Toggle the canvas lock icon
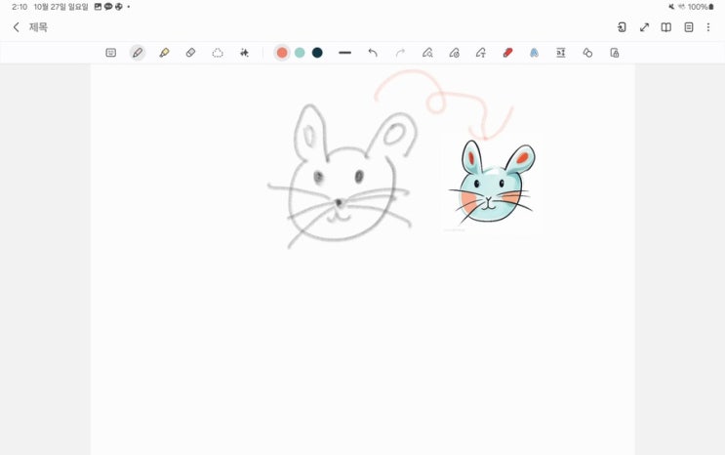Image resolution: width=725 pixels, height=455 pixels. 615,53
